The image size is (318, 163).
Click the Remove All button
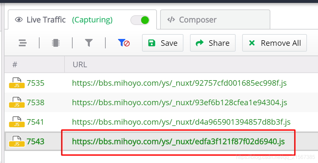point(274,43)
